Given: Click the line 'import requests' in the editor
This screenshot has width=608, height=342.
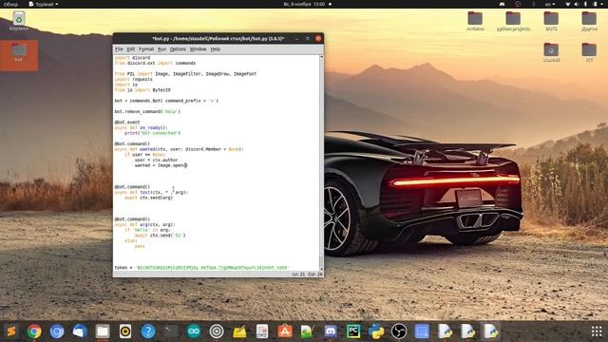Looking at the screenshot, I should [133, 79].
